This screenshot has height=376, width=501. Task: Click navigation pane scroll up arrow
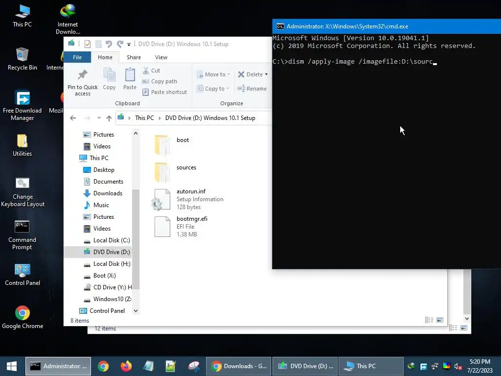point(136,133)
